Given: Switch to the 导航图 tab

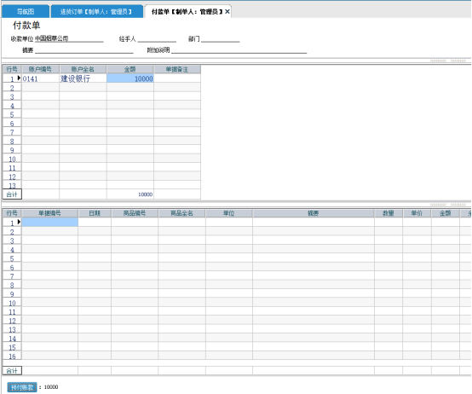Looking at the screenshot, I should (26, 12).
